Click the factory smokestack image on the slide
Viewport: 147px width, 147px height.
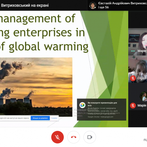[36, 87]
